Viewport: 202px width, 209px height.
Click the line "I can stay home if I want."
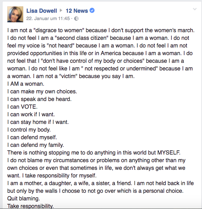pyautogui.click(x=38, y=122)
